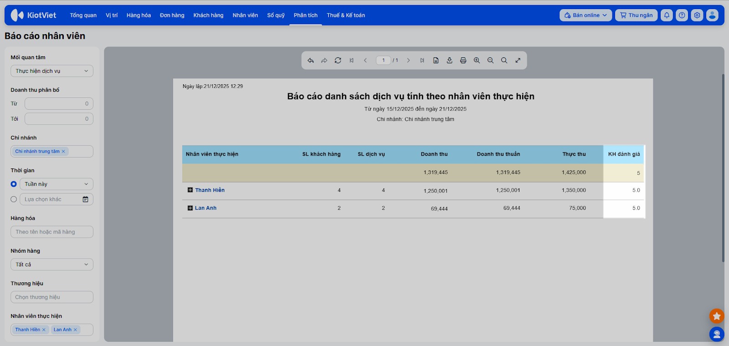Jump to the first report page
This screenshot has height=346, width=729.
coord(352,60)
